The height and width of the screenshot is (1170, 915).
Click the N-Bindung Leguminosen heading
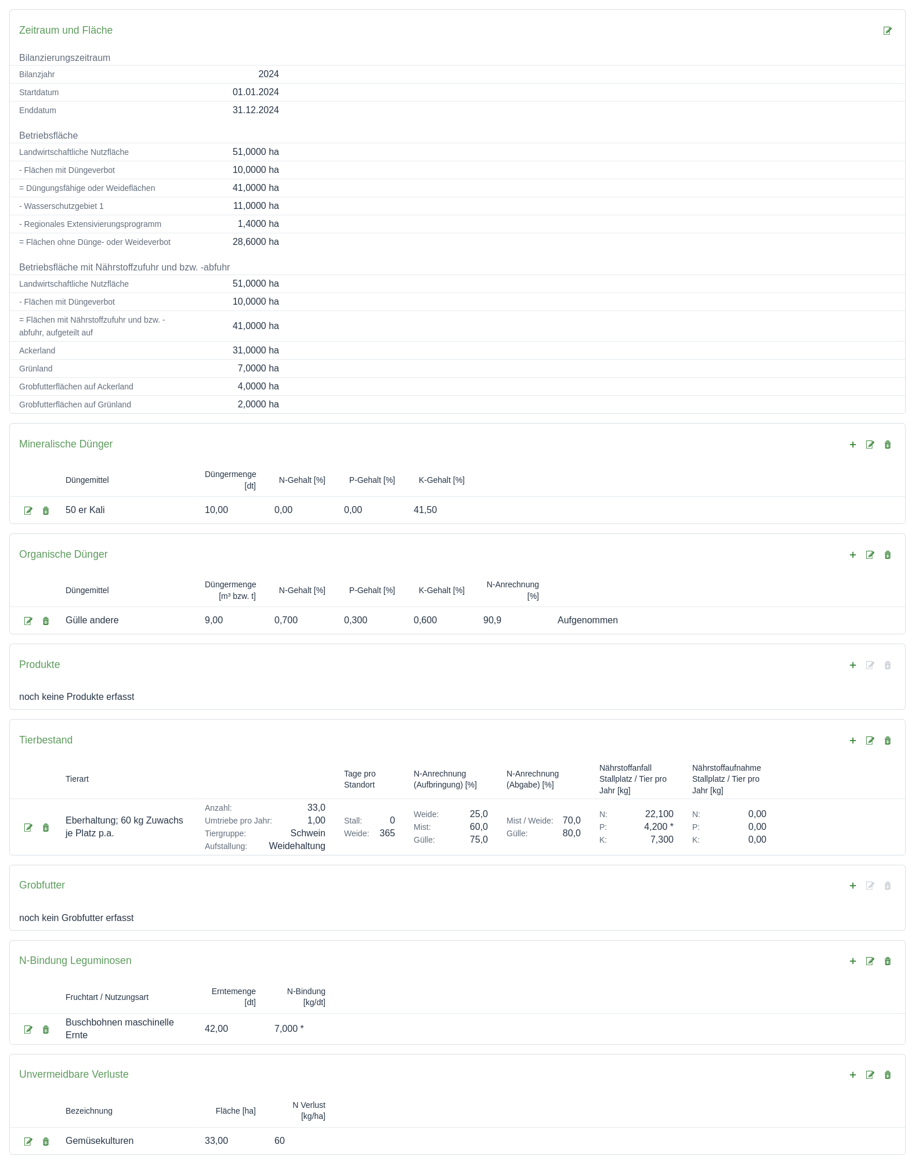[x=75, y=960]
